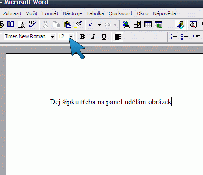Click the Insert Table icon
The width and height of the screenshot is (203, 175).
[x=148, y=25]
